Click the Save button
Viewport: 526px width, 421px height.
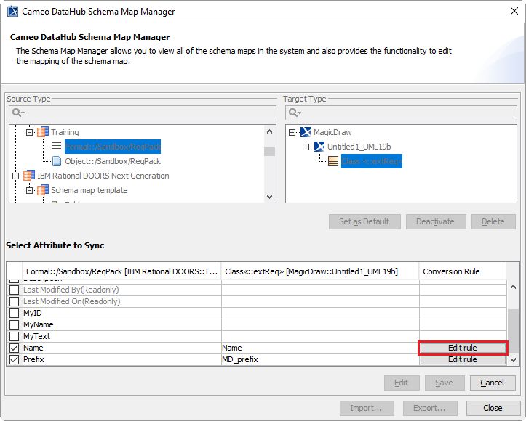(x=445, y=383)
